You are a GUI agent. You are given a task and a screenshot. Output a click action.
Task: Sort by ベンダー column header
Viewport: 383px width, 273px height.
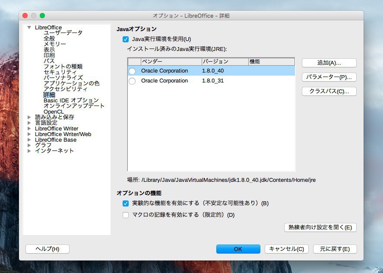pos(171,62)
